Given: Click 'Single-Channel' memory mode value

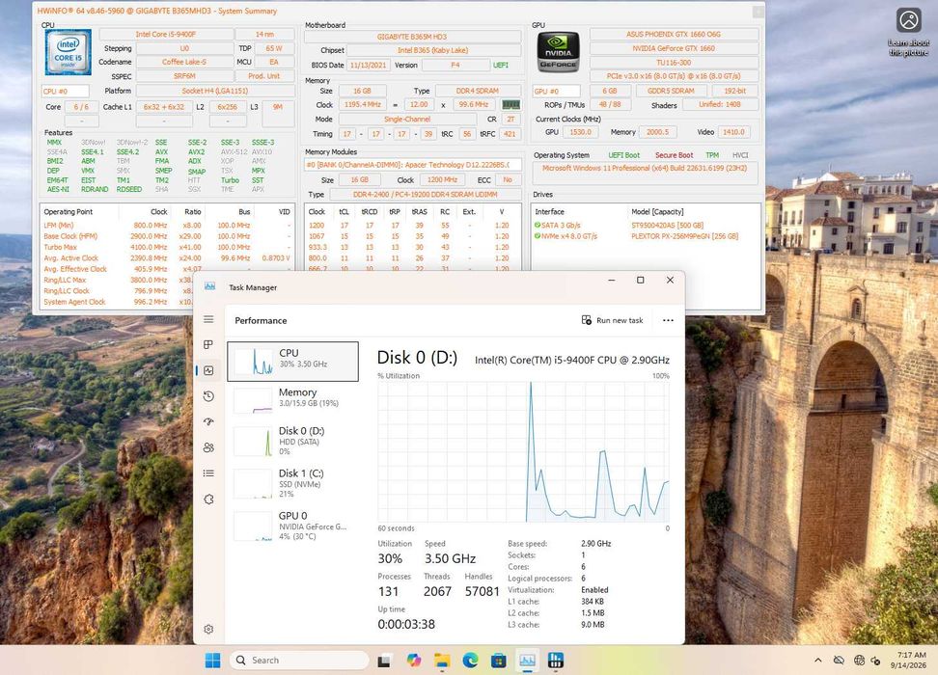Looking at the screenshot, I should [407, 119].
